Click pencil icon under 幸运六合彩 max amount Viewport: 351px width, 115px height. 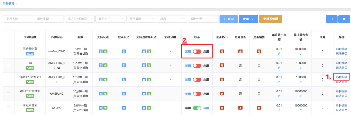[x=301, y=110]
